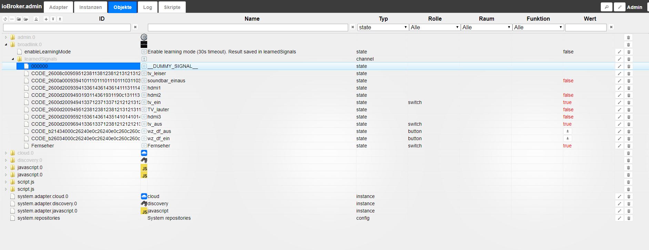649x250 pixels.
Task: Edit the hdmi1 object
Action: tap(619, 88)
